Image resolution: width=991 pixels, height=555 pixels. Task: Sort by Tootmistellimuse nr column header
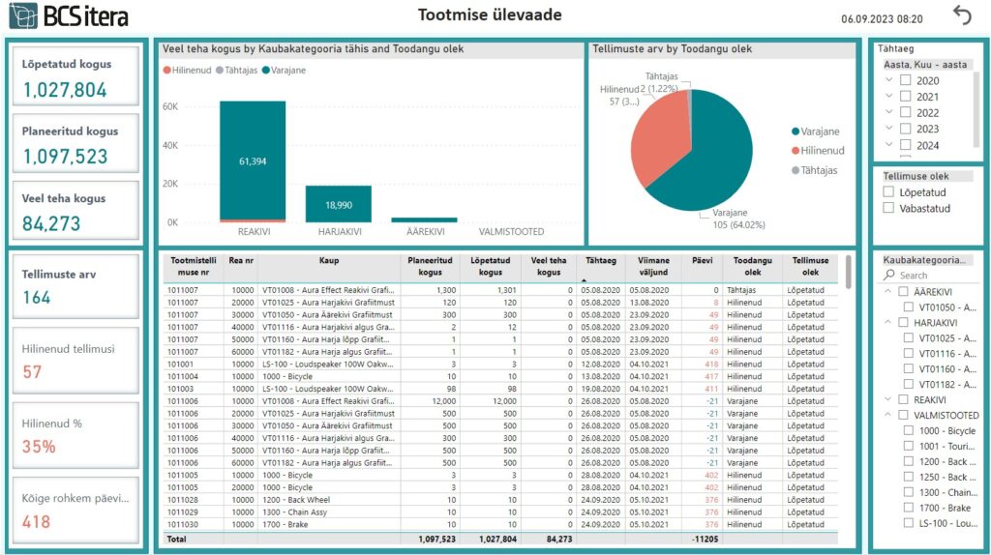point(194,267)
